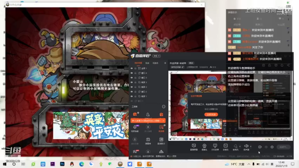Show hidden system tray icons

point(249,164)
